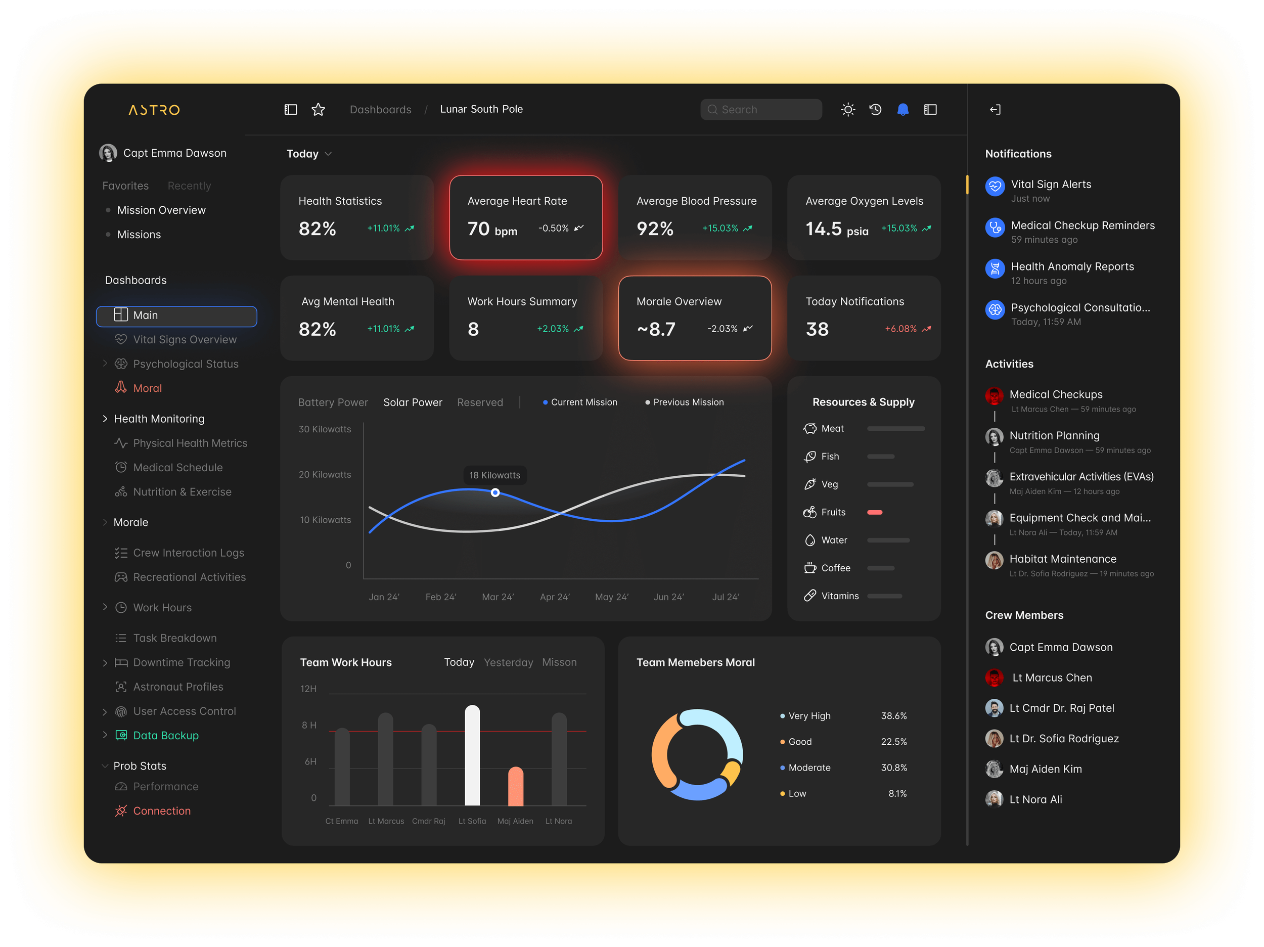Click the collapse arrow icon above Notifications
This screenshot has width=1264, height=947.
pyautogui.click(x=995, y=109)
